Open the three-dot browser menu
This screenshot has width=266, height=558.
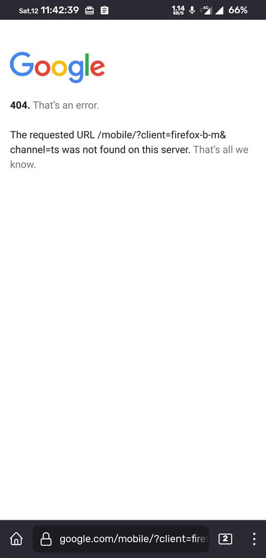[x=254, y=539]
